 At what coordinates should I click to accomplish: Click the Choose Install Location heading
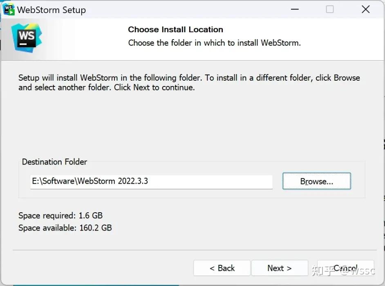(175, 29)
